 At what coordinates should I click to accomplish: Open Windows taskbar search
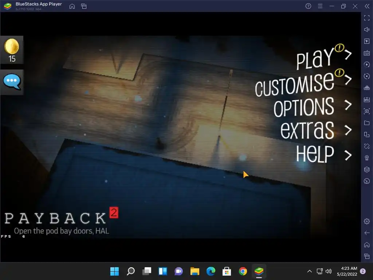131,271
